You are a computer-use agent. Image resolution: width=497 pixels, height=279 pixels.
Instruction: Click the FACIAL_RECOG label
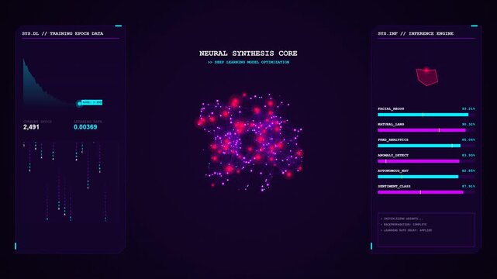(x=391, y=108)
